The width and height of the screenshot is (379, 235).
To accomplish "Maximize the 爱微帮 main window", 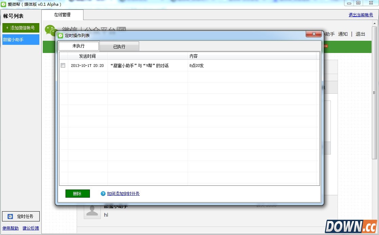I will (358, 3).
